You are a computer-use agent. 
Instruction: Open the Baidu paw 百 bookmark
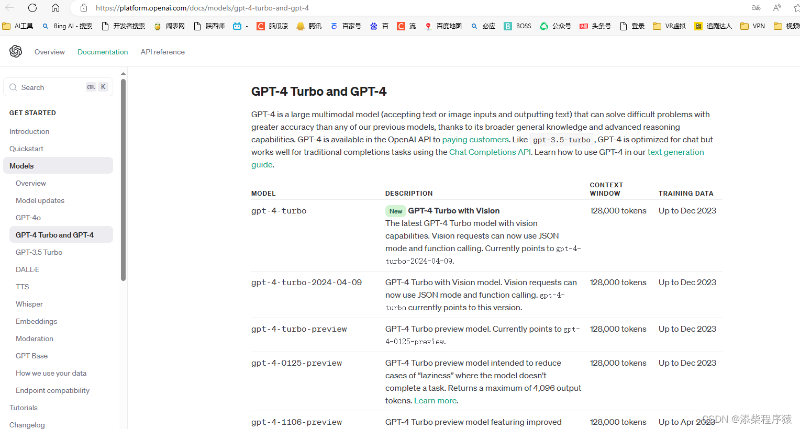tap(379, 26)
